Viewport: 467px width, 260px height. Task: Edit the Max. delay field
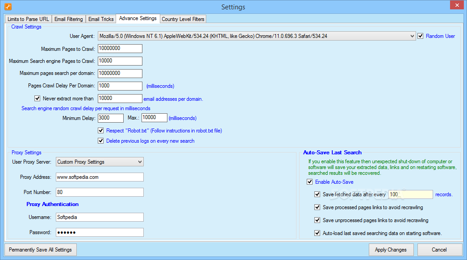click(154, 118)
